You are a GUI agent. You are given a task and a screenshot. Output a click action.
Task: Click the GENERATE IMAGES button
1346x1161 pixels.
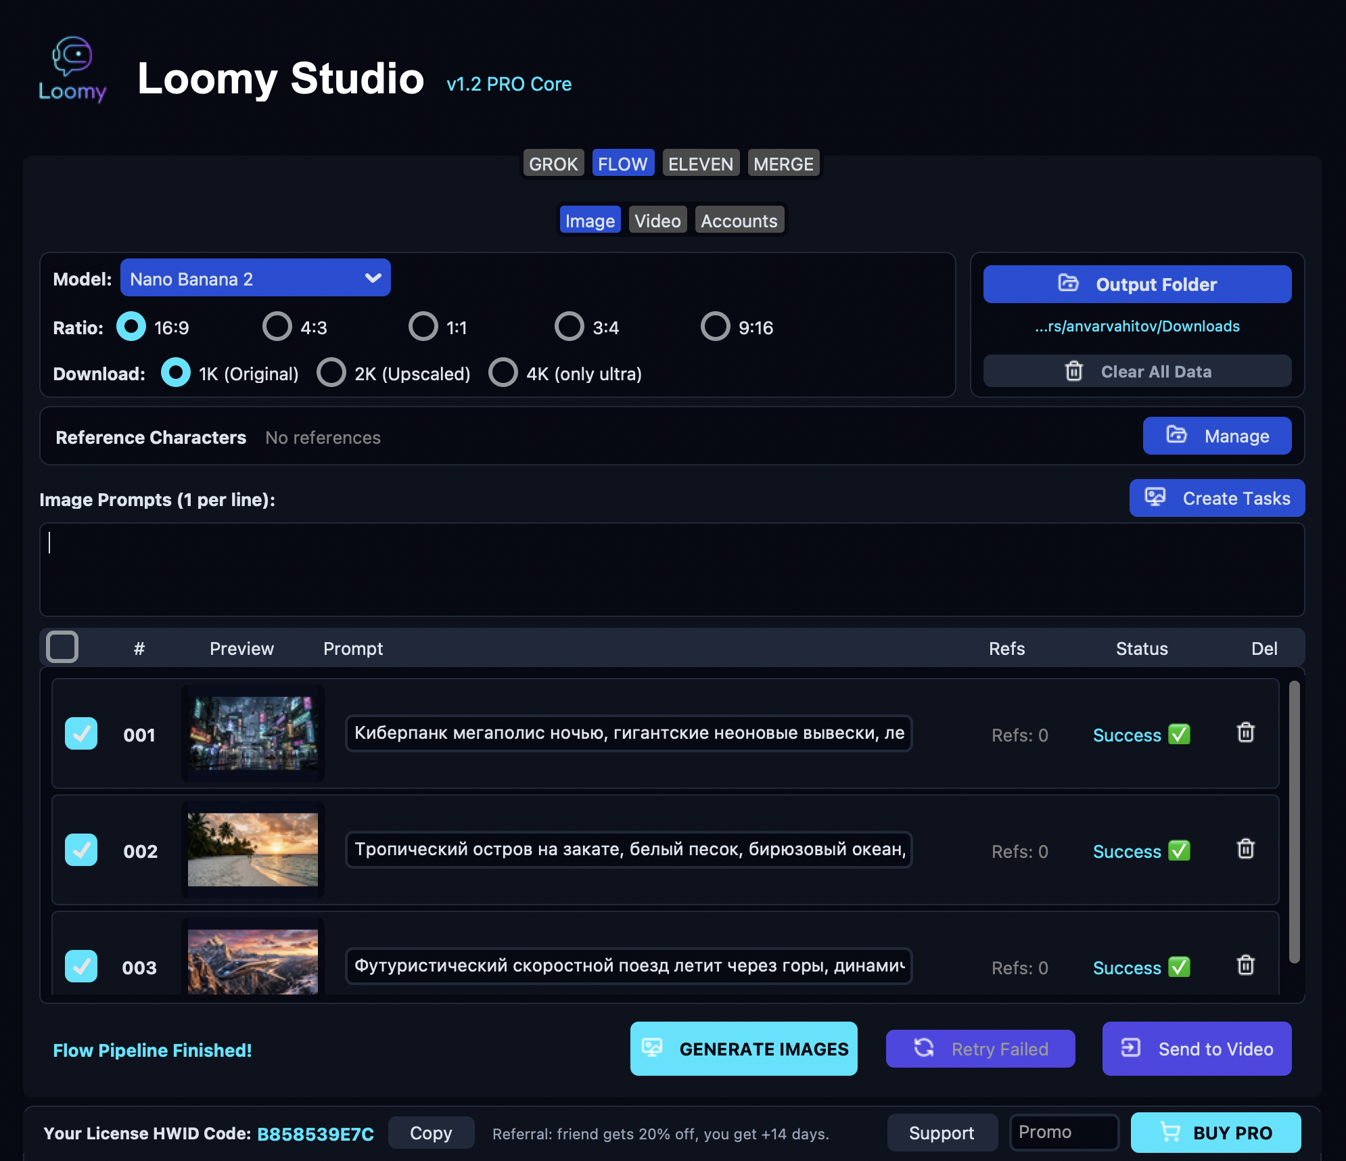(x=744, y=1049)
